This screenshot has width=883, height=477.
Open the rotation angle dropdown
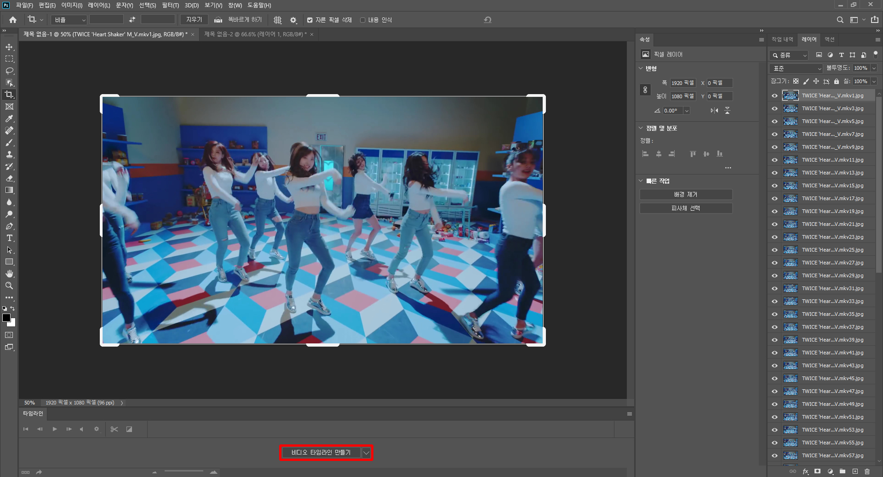pyautogui.click(x=687, y=111)
